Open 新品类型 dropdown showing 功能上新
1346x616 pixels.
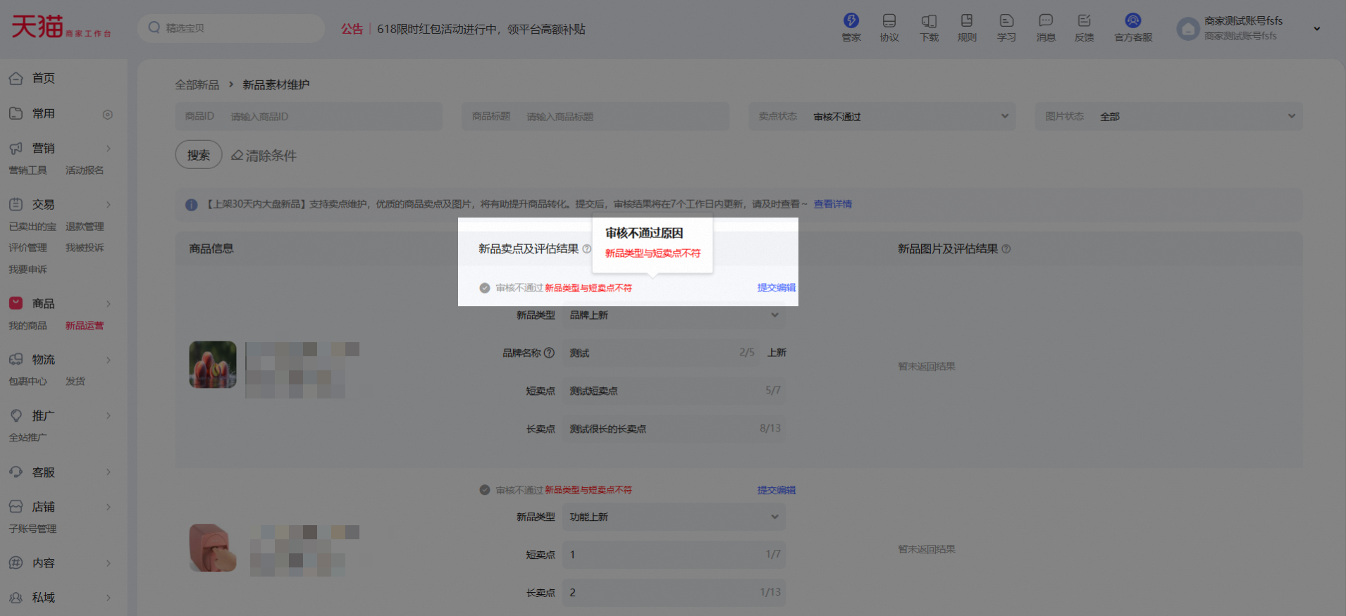[674, 517]
